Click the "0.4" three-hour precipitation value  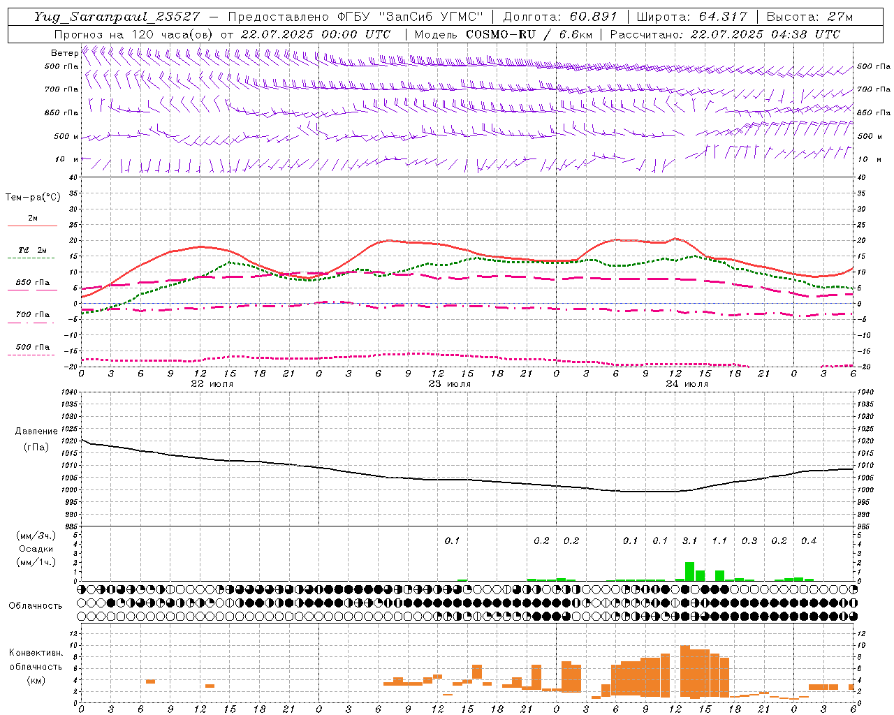[809, 540]
